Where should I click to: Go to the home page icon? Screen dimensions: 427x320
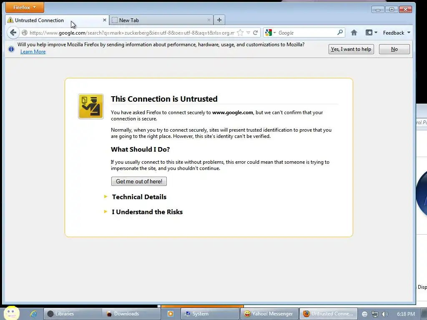click(x=354, y=32)
